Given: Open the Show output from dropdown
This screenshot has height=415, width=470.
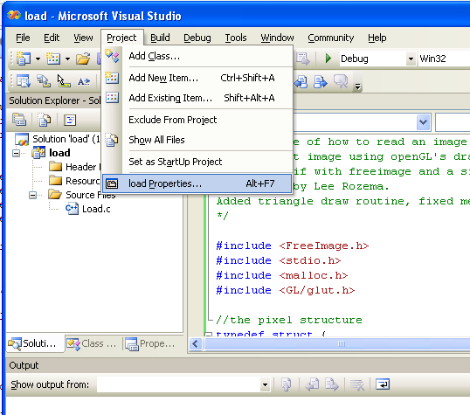Looking at the screenshot, I should point(265,384).
